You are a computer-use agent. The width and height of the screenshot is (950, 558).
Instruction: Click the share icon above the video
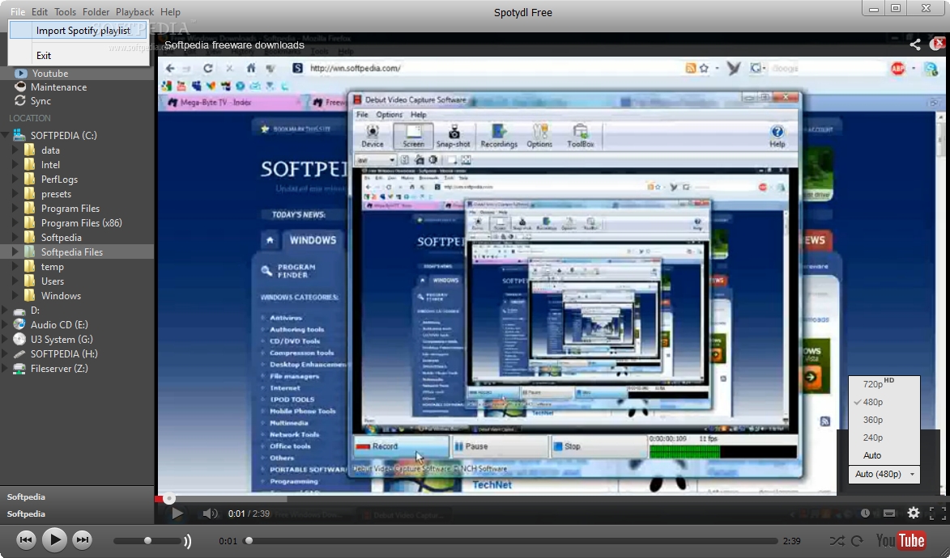pyautogui.click(x=915, y=44)
